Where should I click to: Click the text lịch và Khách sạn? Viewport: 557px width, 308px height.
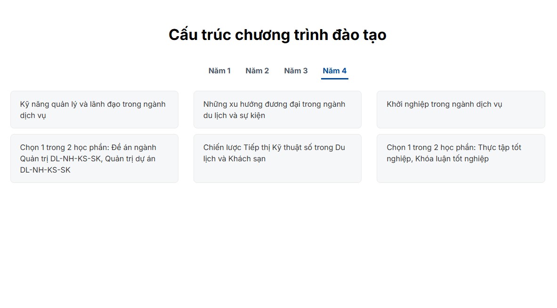click(234, 159)
